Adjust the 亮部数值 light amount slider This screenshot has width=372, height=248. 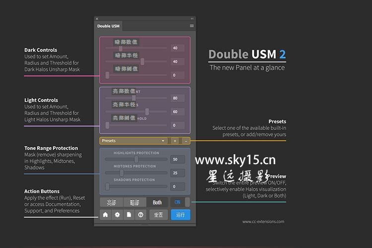[x=136, y=98]
